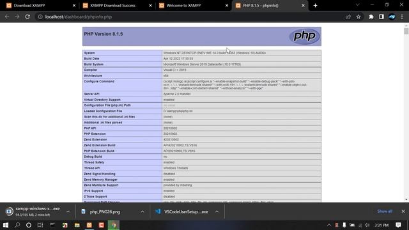Click the Zend Memory Manager row label
Image resolution: width=409 pixels, height=230 pixels.
(x=100, y=180)
